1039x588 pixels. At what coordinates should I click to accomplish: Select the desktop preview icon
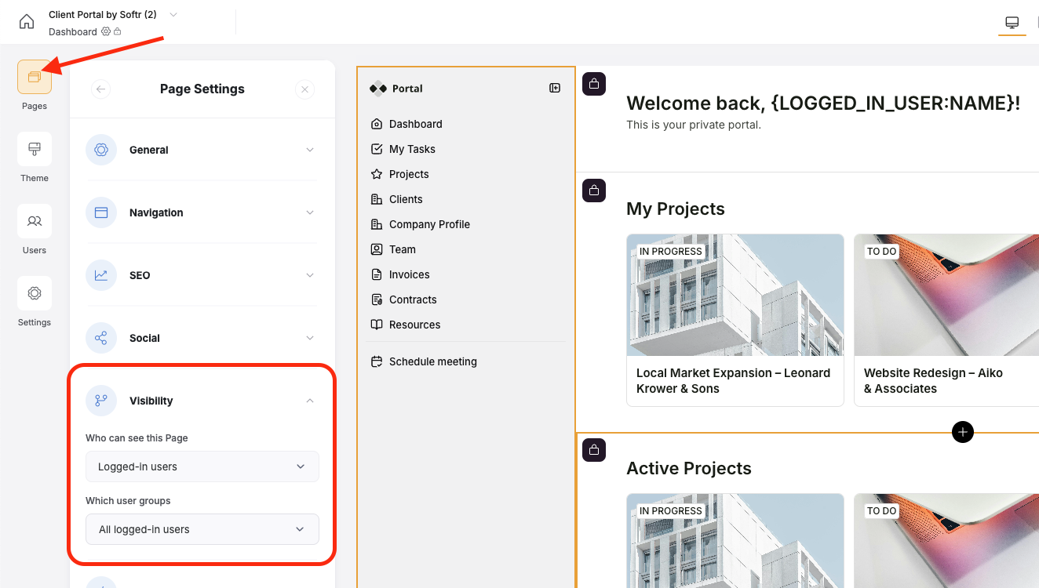pyautogui.click(x=1012, y=23)
